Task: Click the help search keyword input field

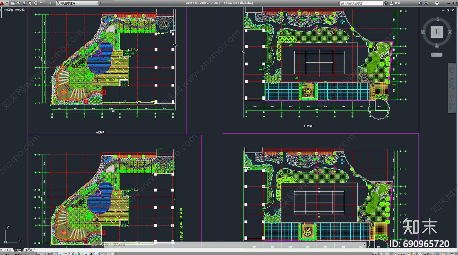Action: [361, 3]
